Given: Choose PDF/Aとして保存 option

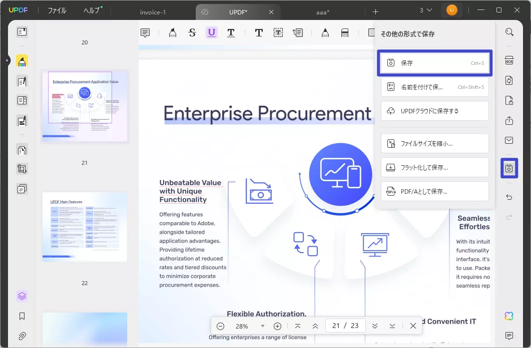Looking at the screenshot, I should (x=435, y=192).
